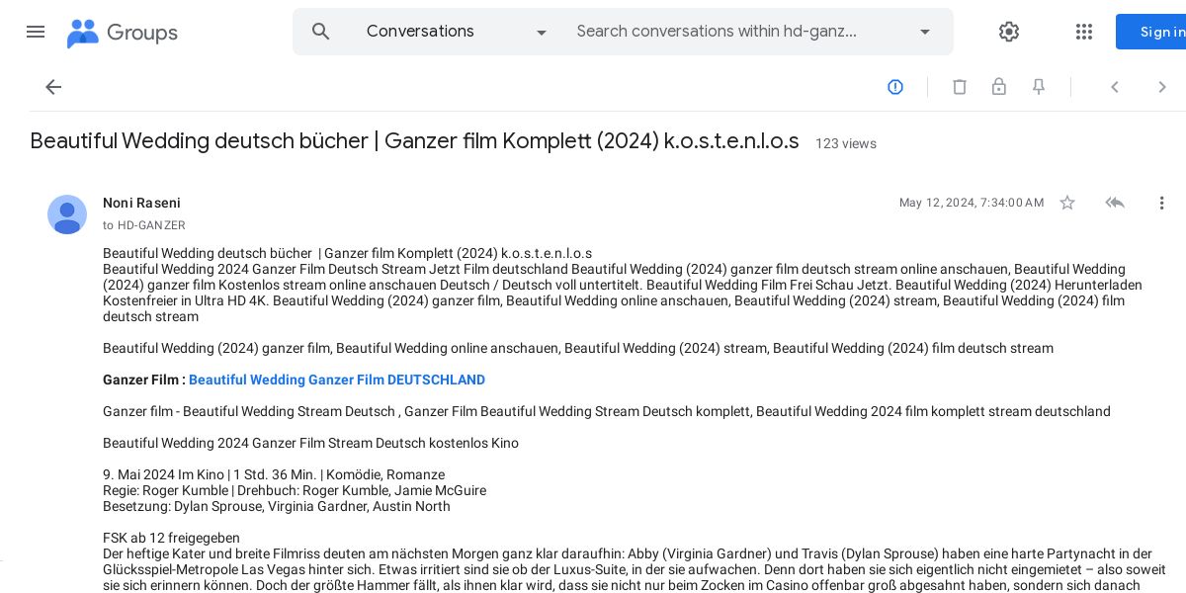Go to the next conversation chevron
This screenshot has width=1186, height=593.
1162,87
